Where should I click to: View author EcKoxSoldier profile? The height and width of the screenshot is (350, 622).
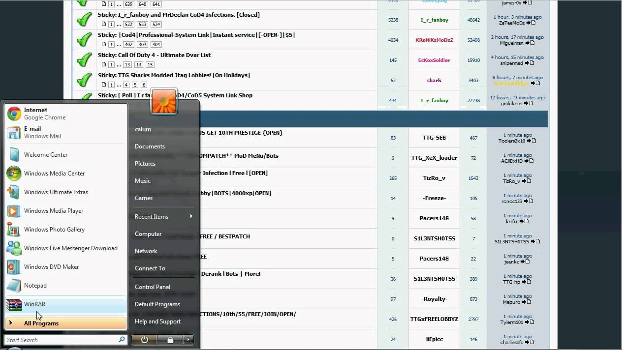pyautogui.click(x=435, y=60)
